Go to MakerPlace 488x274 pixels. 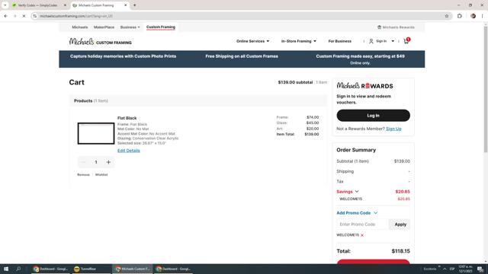pos(104,27)
